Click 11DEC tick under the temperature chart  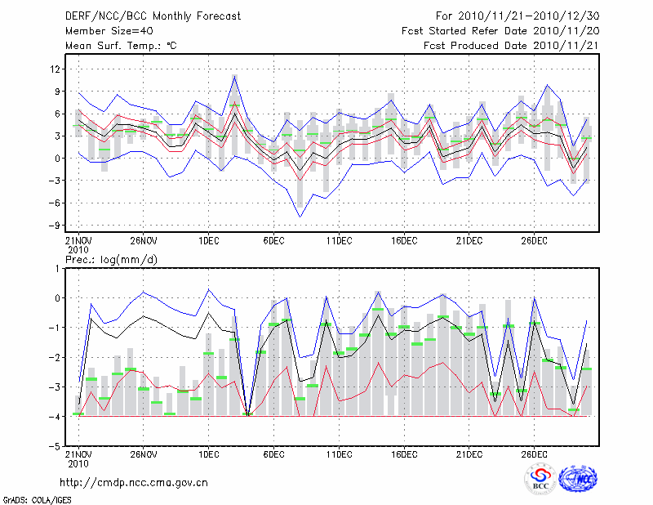click(x=339, y=241)
